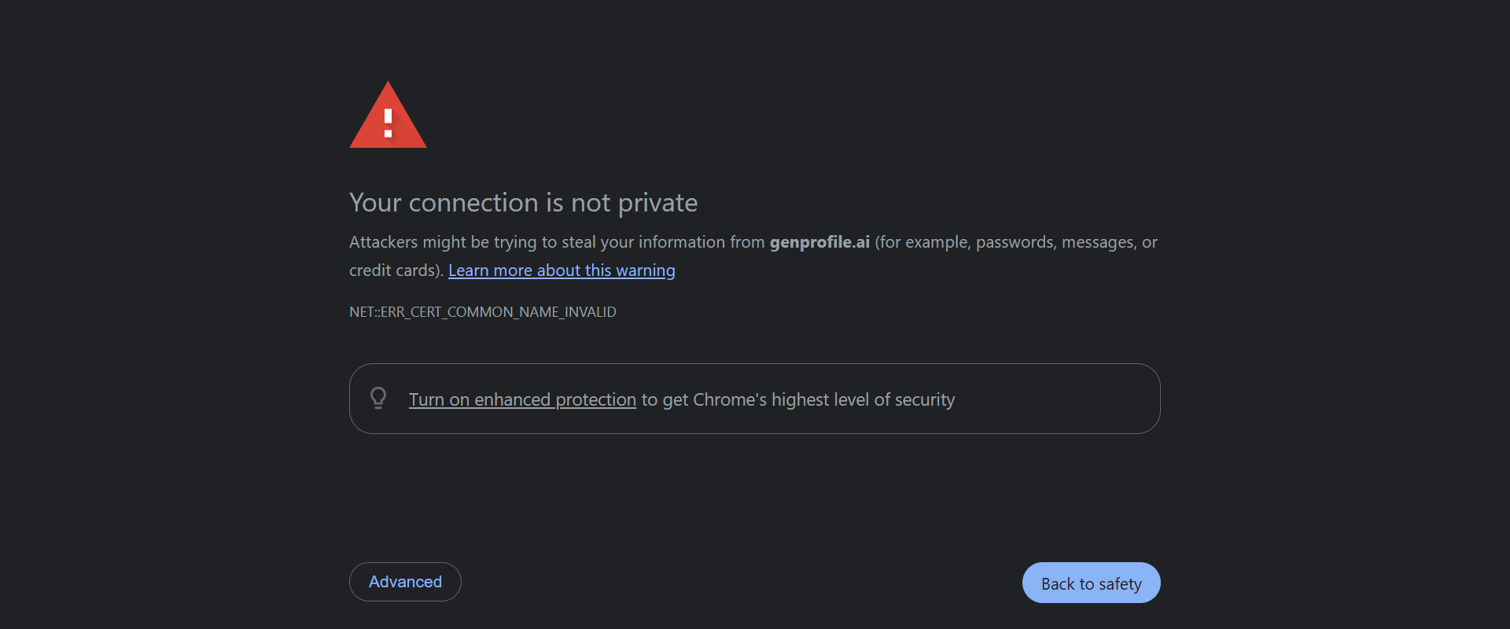Select the Your connection is not private heading

coord(523,203)
